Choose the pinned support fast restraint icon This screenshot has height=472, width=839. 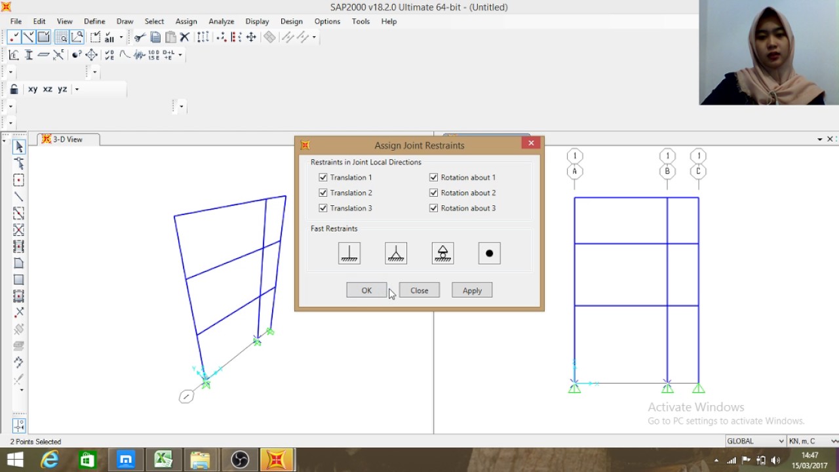tap(396, 254)
